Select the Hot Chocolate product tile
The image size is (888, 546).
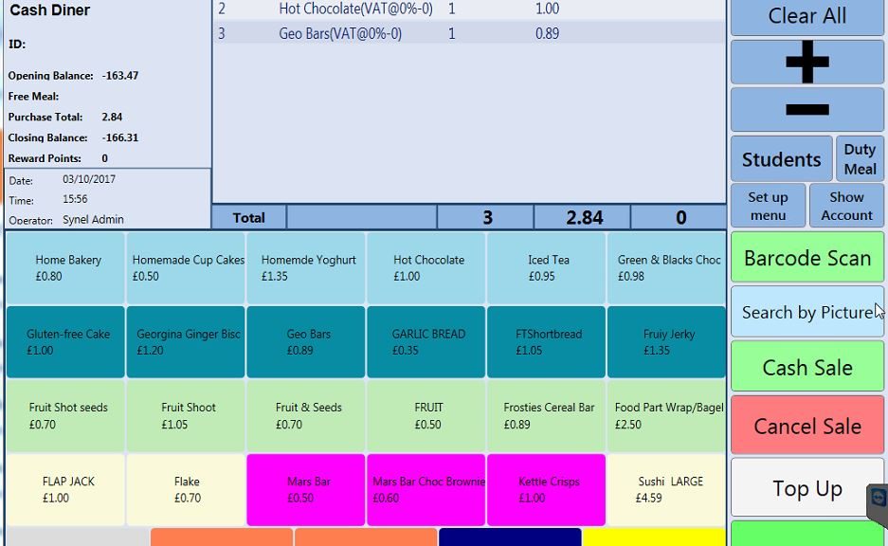click(x=427, y=268)
